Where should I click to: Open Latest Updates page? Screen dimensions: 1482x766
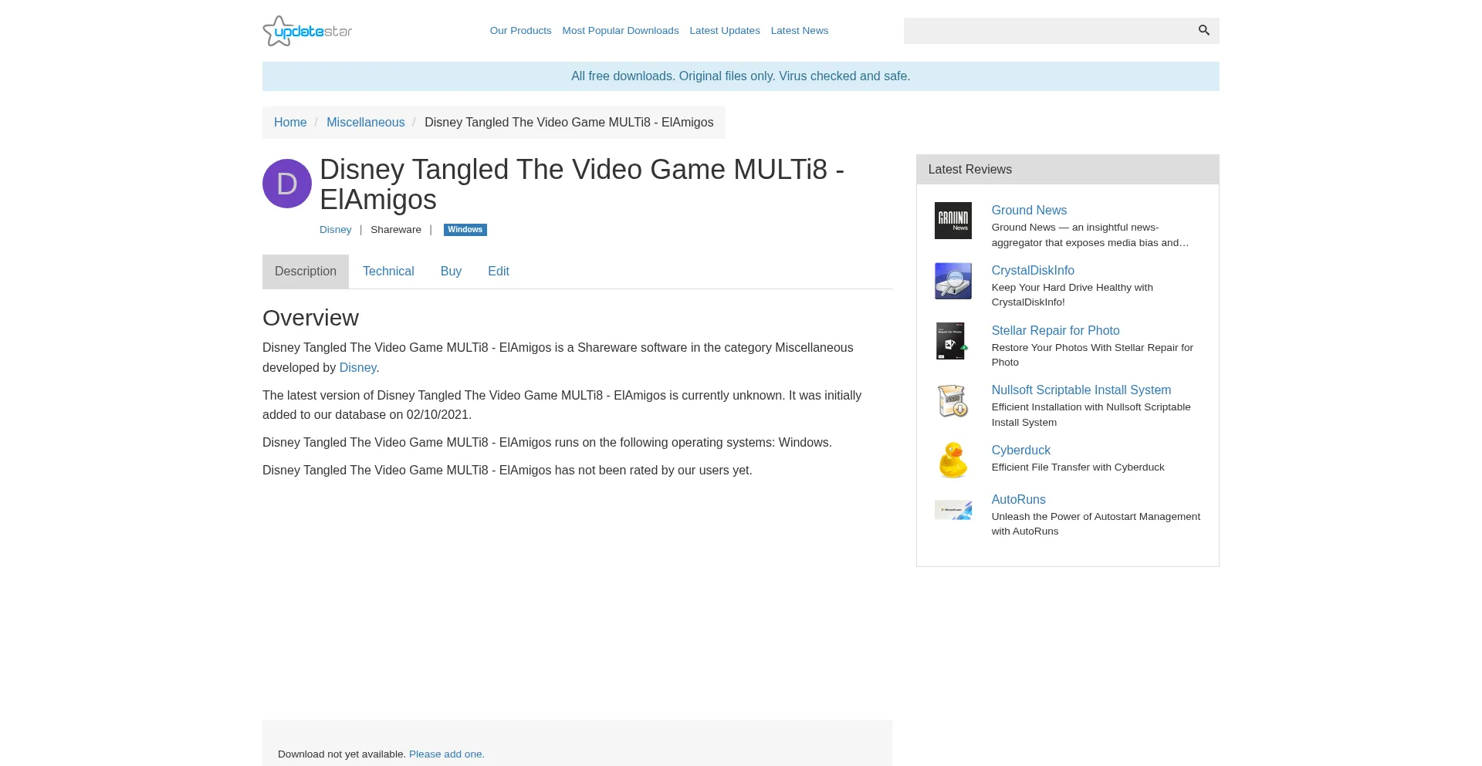[x=725, y=31]
